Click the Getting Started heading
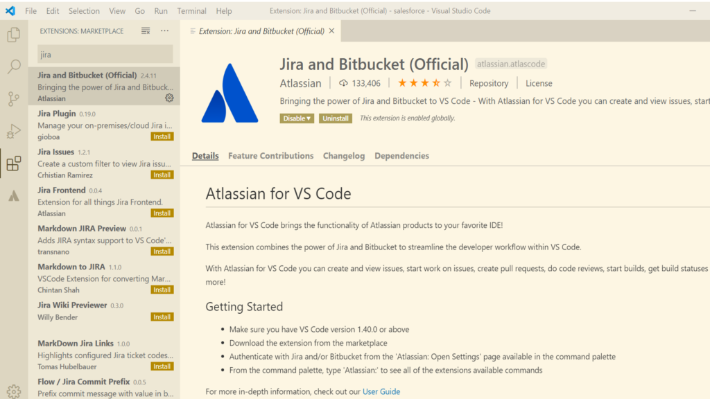 (x=244, y=307)
